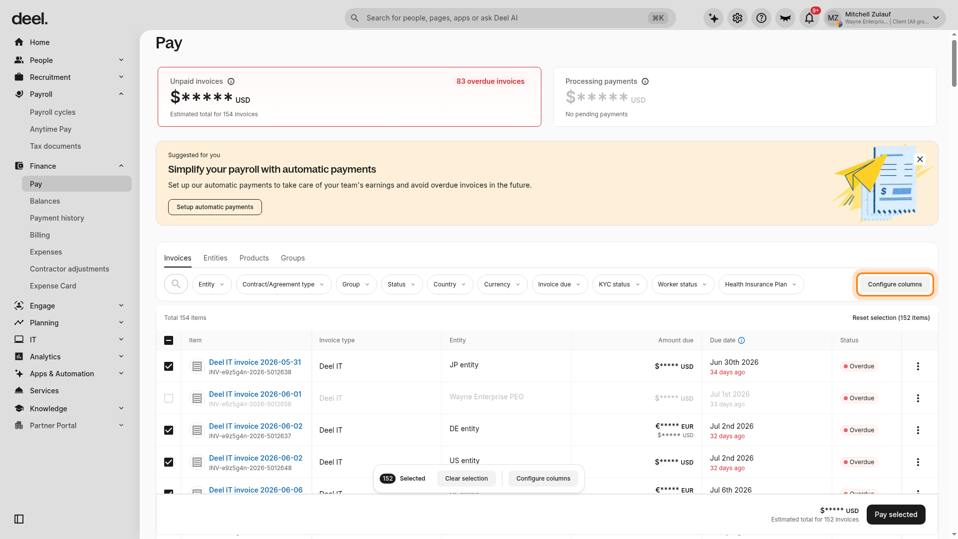The height and width of the screenshot is (539, 958).
Task: Open Worker status filter dropdown
Action: click(x=683, y=284)
